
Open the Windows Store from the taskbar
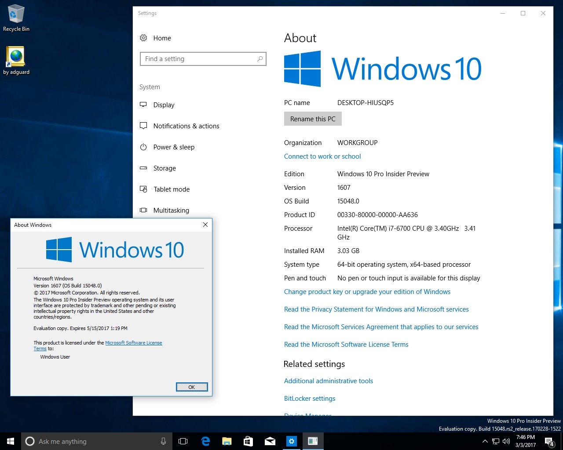pos(249,441)
